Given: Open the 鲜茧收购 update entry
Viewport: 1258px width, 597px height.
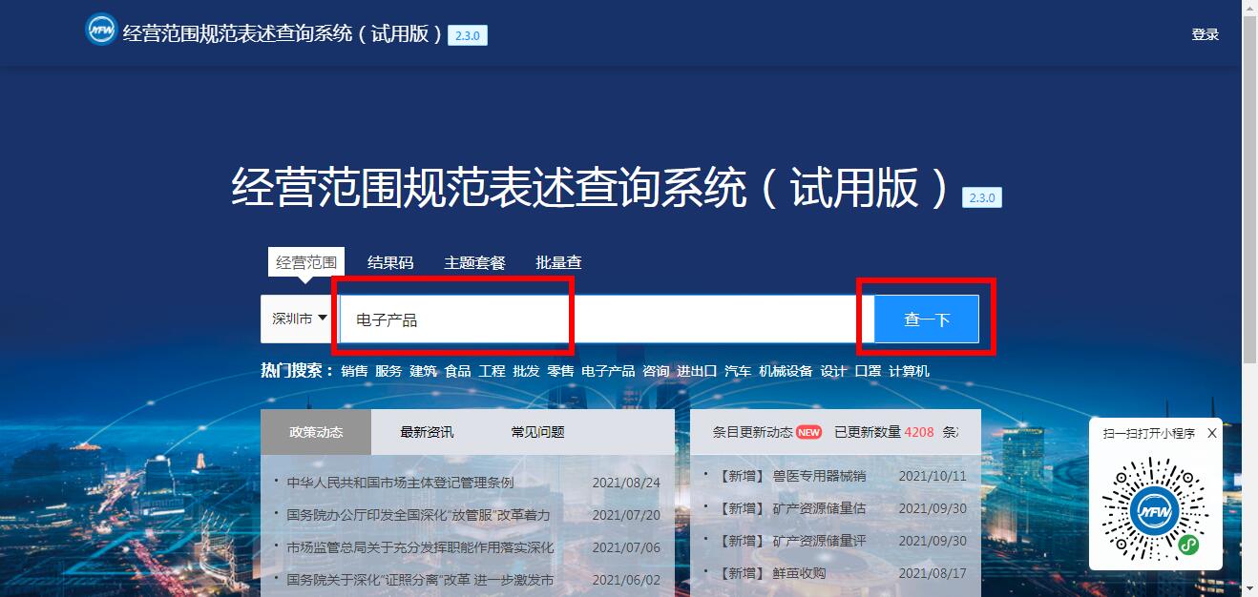Looking at the screenshot, I should click(x=799, y=573).
